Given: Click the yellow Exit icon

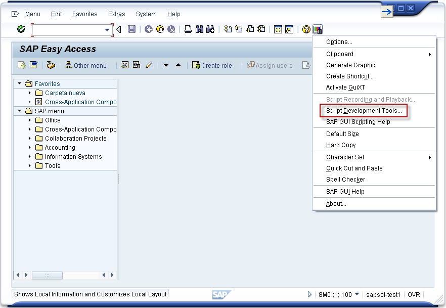Looking at the screenshot, I should (160, 29).
